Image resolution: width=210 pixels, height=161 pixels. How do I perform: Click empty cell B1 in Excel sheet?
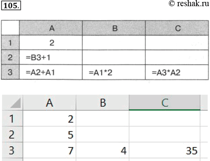(x=103, y=119)
